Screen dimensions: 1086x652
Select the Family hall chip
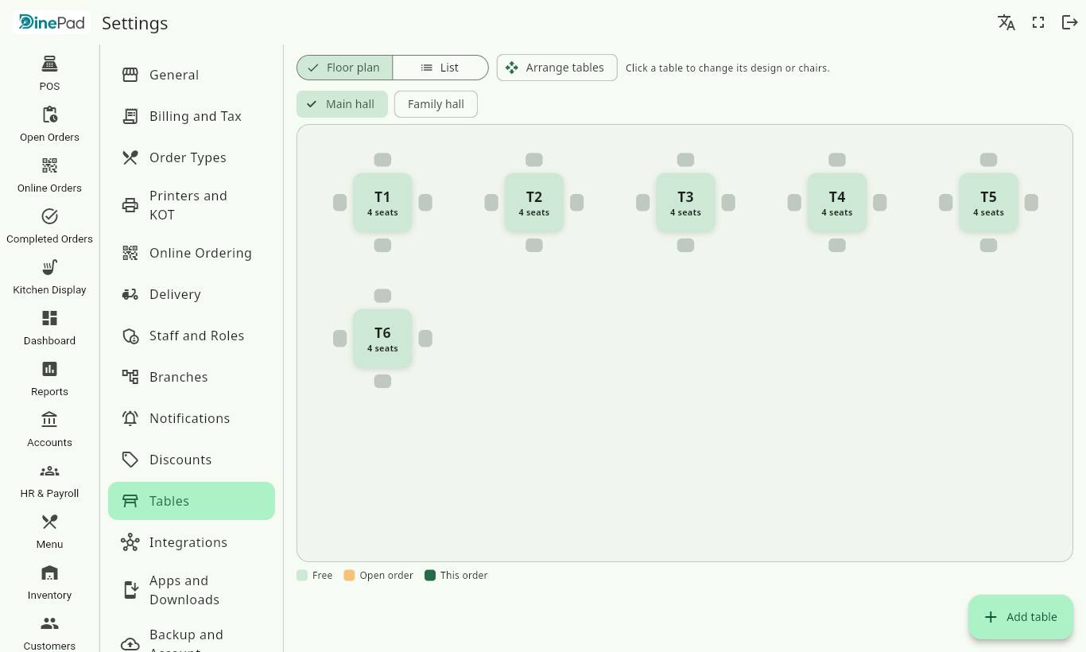(436, 104)
